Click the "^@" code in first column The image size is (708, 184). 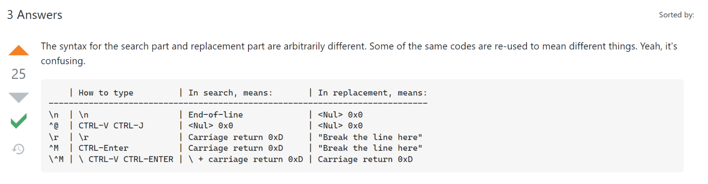[x=54, y=126]
